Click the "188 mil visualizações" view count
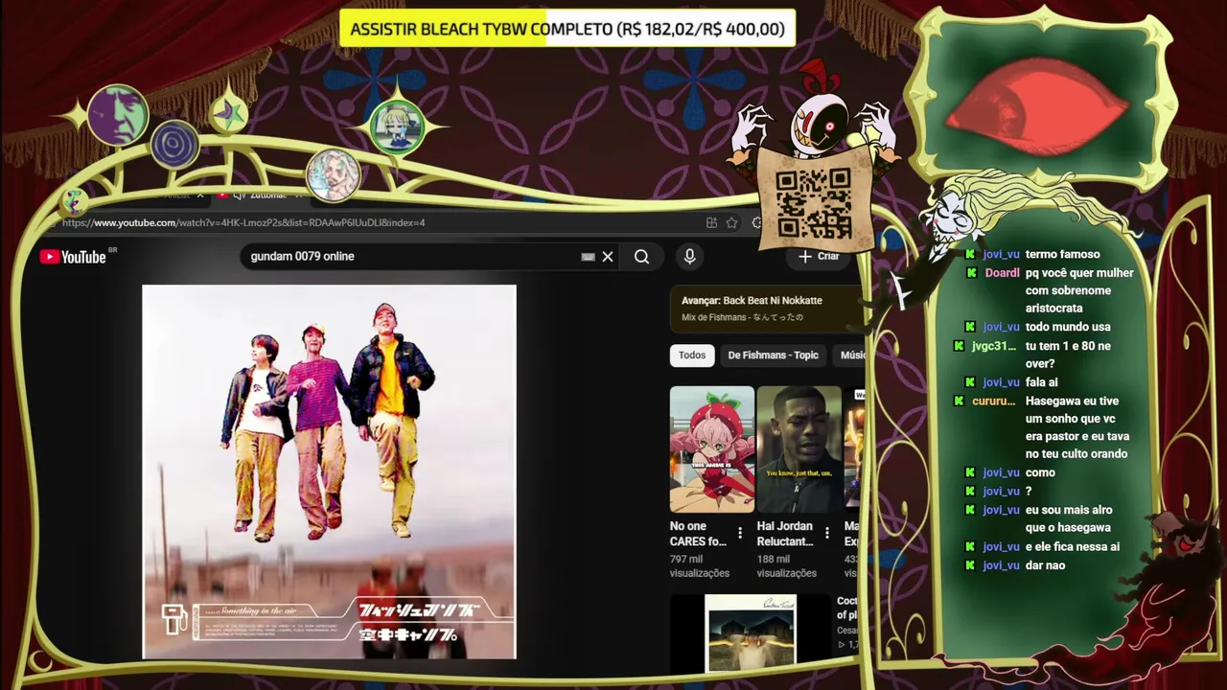This screenshot has width=1227, height=690. [x=787, y=566]
